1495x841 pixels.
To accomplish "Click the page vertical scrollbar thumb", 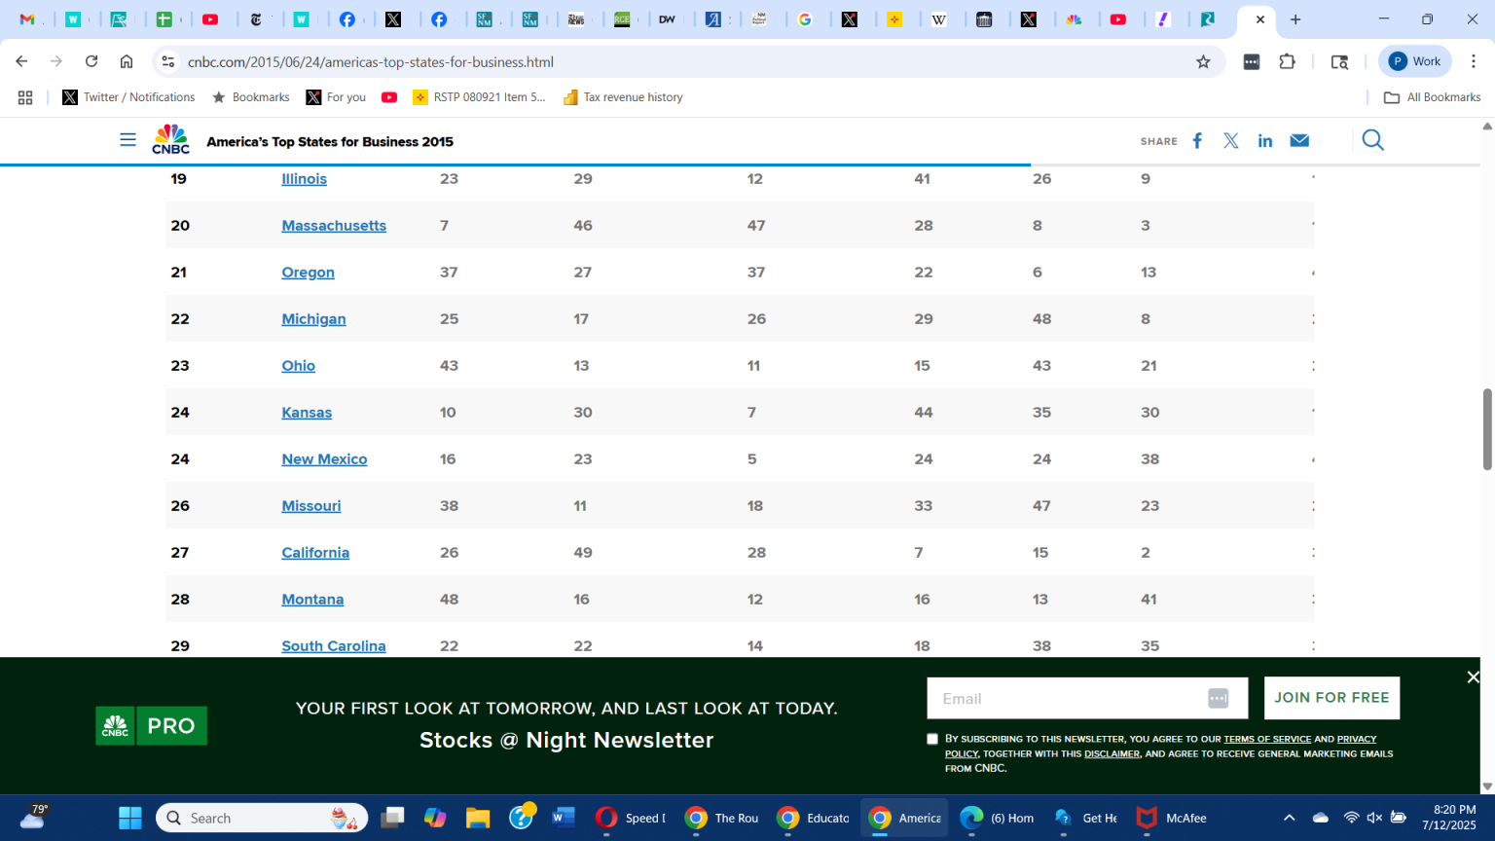I will 1486,428.
